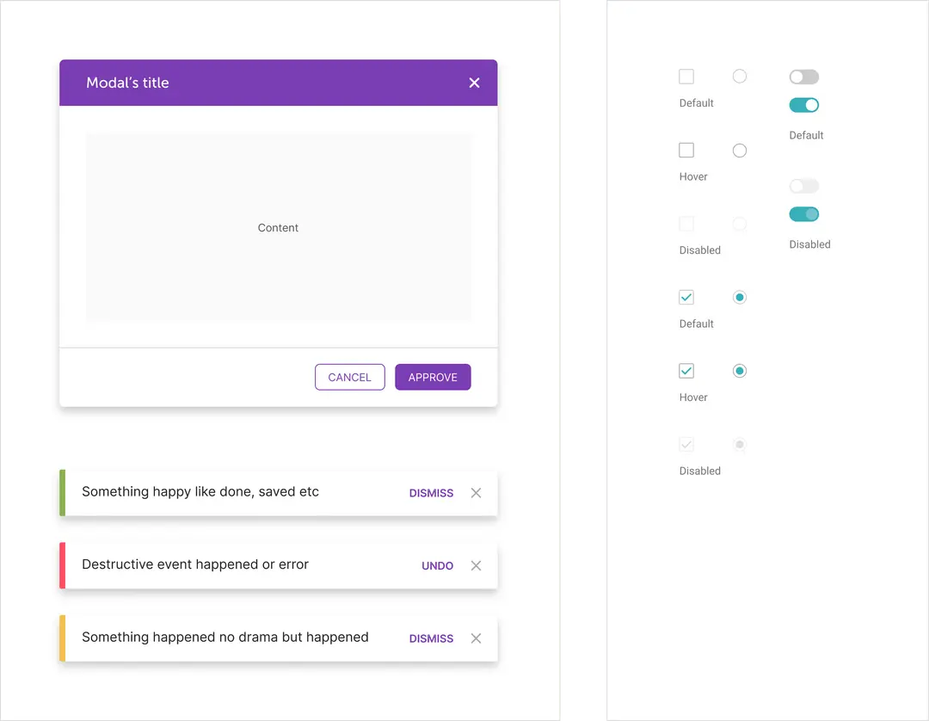
Task: Dismiss the red error toast via its X icon
Action: [476, 565]
